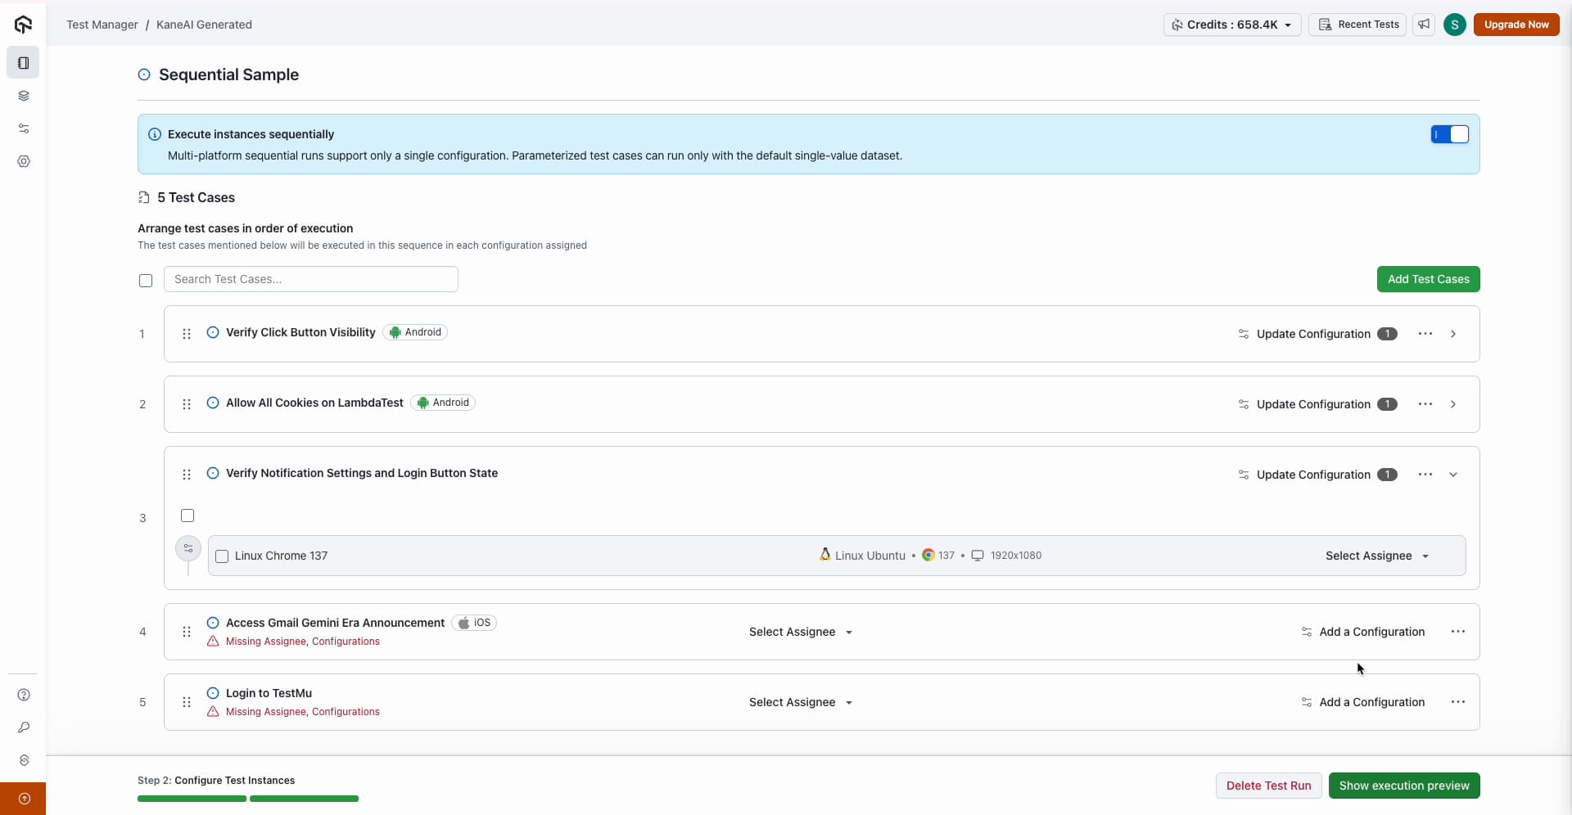Open the layers panel icon in the sidebar
Viewport: 1572px width, 815px height.
click(23, 96)
